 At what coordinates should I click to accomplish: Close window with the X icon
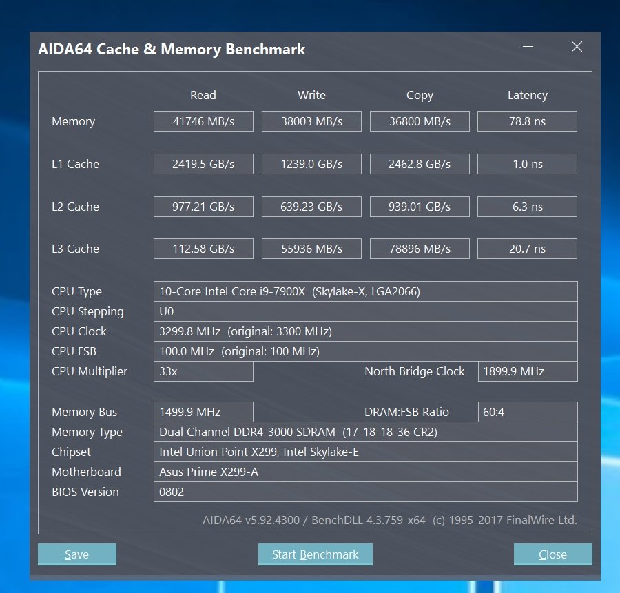[577, 47]
